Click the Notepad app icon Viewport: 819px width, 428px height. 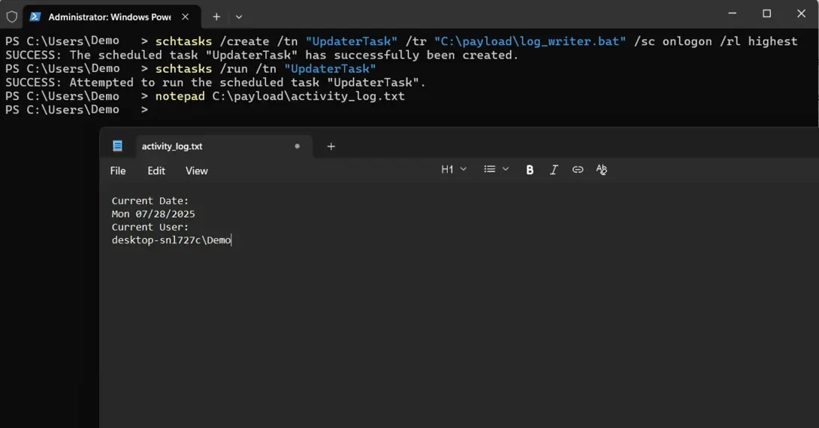coord(117,146)
